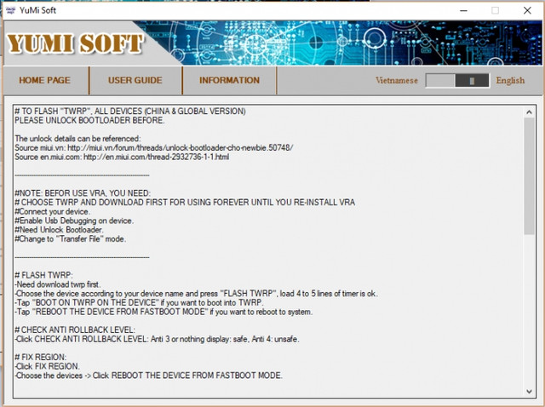Click the scrollbar up arrow

529,112
